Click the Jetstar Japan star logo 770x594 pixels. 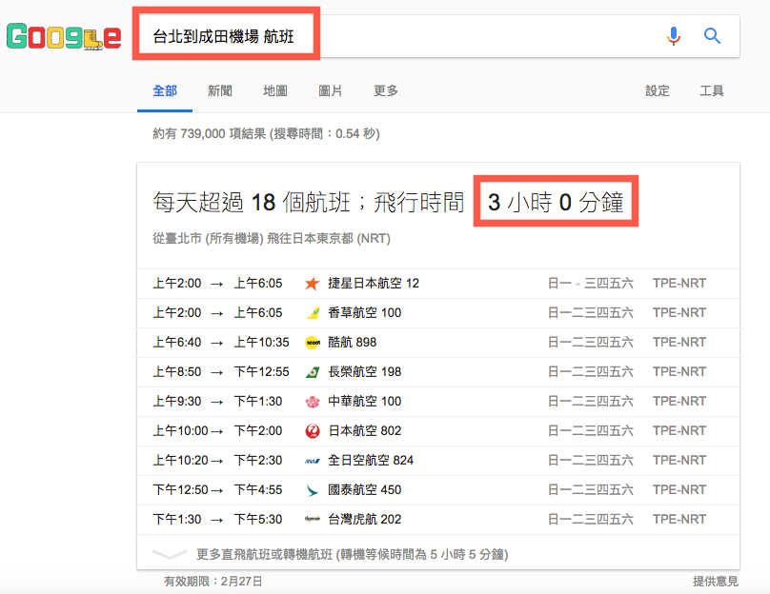pos(313,284)
